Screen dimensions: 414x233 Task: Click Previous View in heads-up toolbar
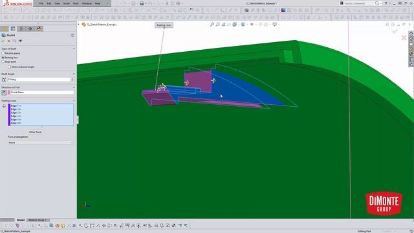[223, 25]
